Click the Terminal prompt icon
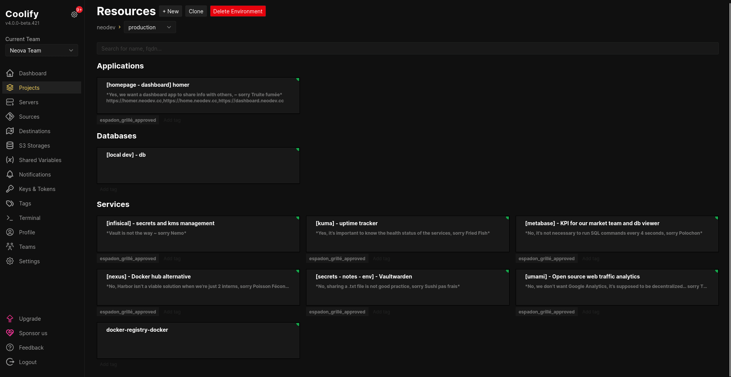731x377 pixels. [x=10, y=218]
